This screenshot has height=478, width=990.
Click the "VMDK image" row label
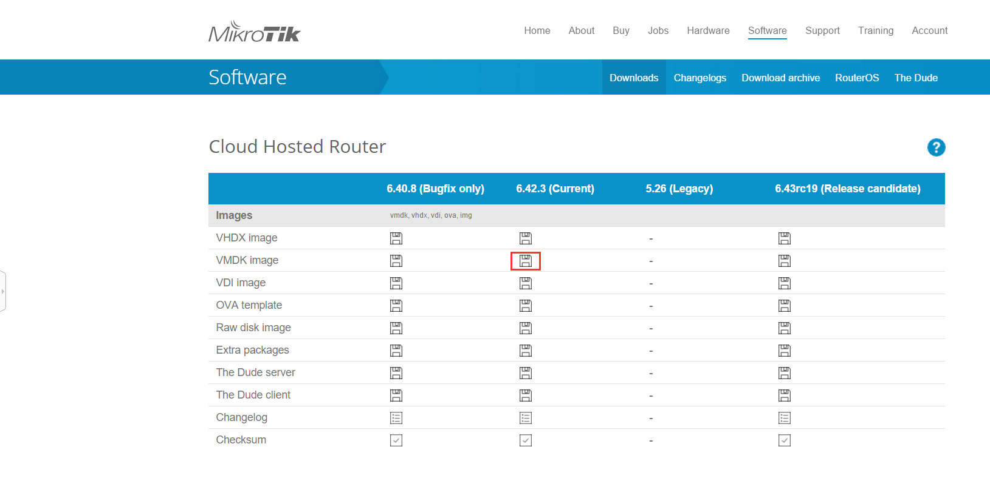click(x=247, y=260)
